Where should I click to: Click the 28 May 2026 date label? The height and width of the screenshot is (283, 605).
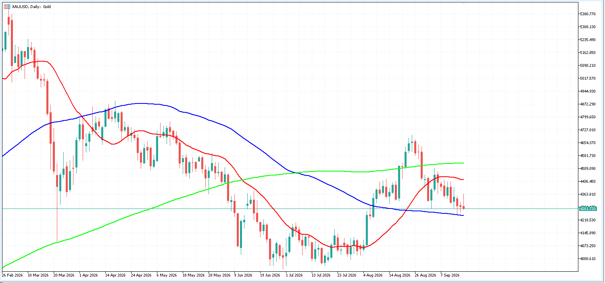point(219,275)
